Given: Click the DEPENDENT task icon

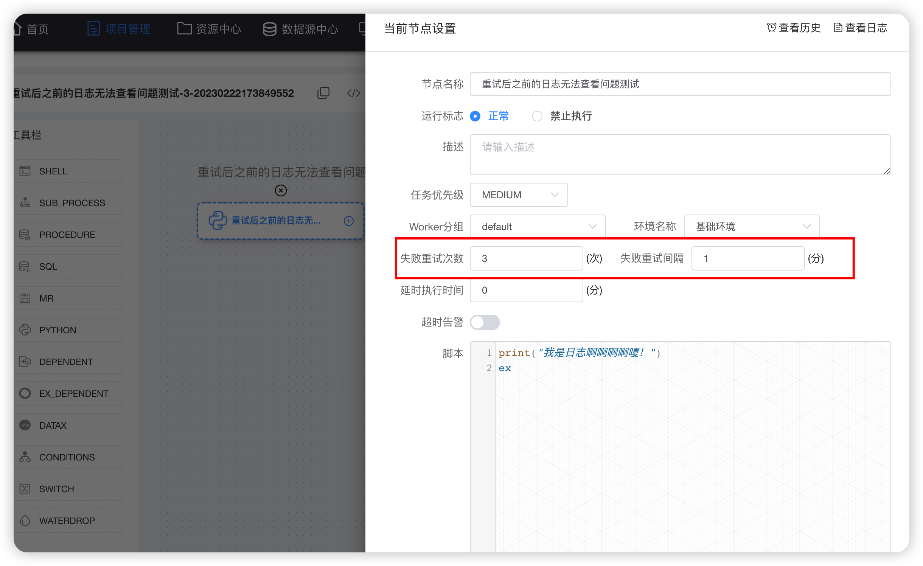Looking at the screenshot, I should point(25,362).
